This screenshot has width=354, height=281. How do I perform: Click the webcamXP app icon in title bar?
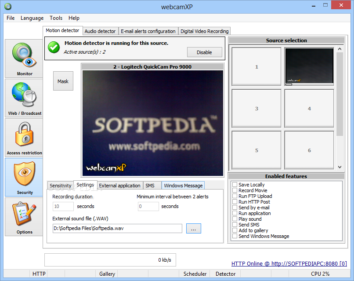click(x=8, y=7)
